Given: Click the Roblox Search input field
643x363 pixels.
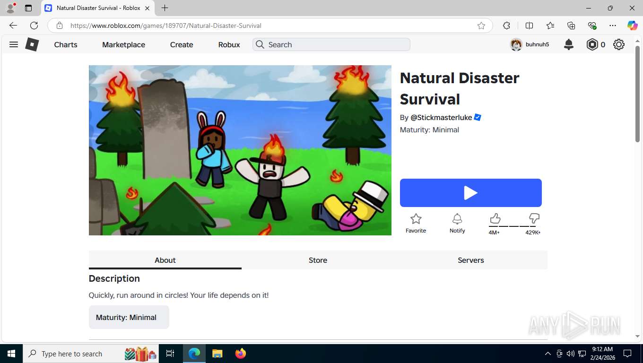Looking at the screenshot, I should pyautogui.click(x=331, y=44).
